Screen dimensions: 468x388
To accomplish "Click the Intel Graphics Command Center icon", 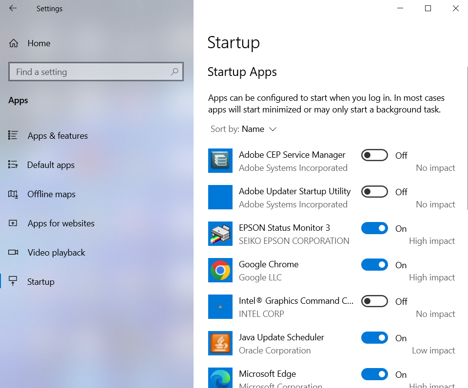I will 220,307.
